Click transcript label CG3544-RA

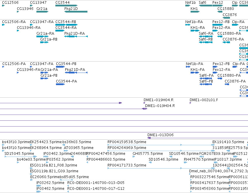coord(66,27)
